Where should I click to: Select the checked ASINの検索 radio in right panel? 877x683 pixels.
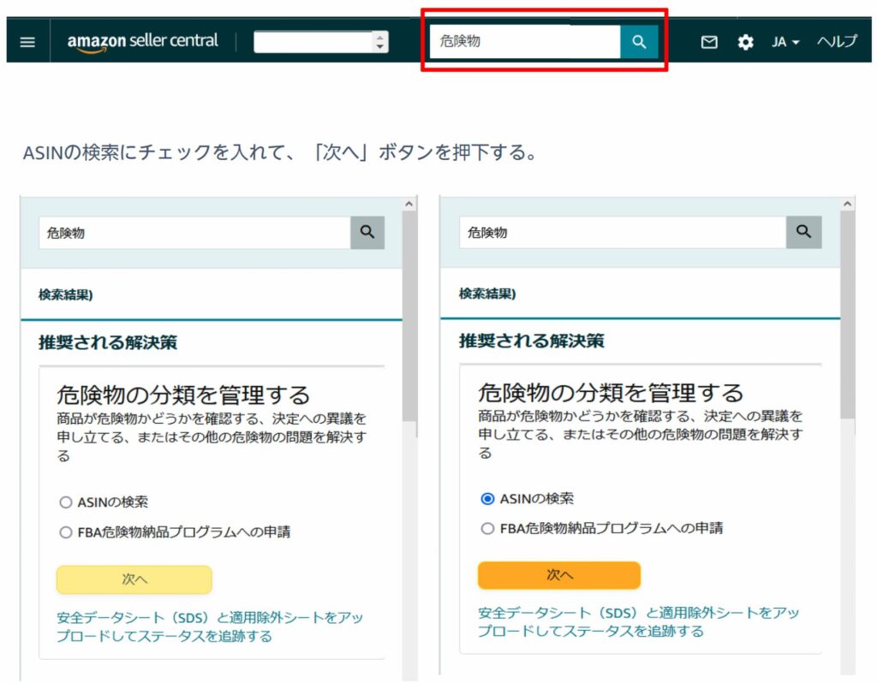[487, 498]
